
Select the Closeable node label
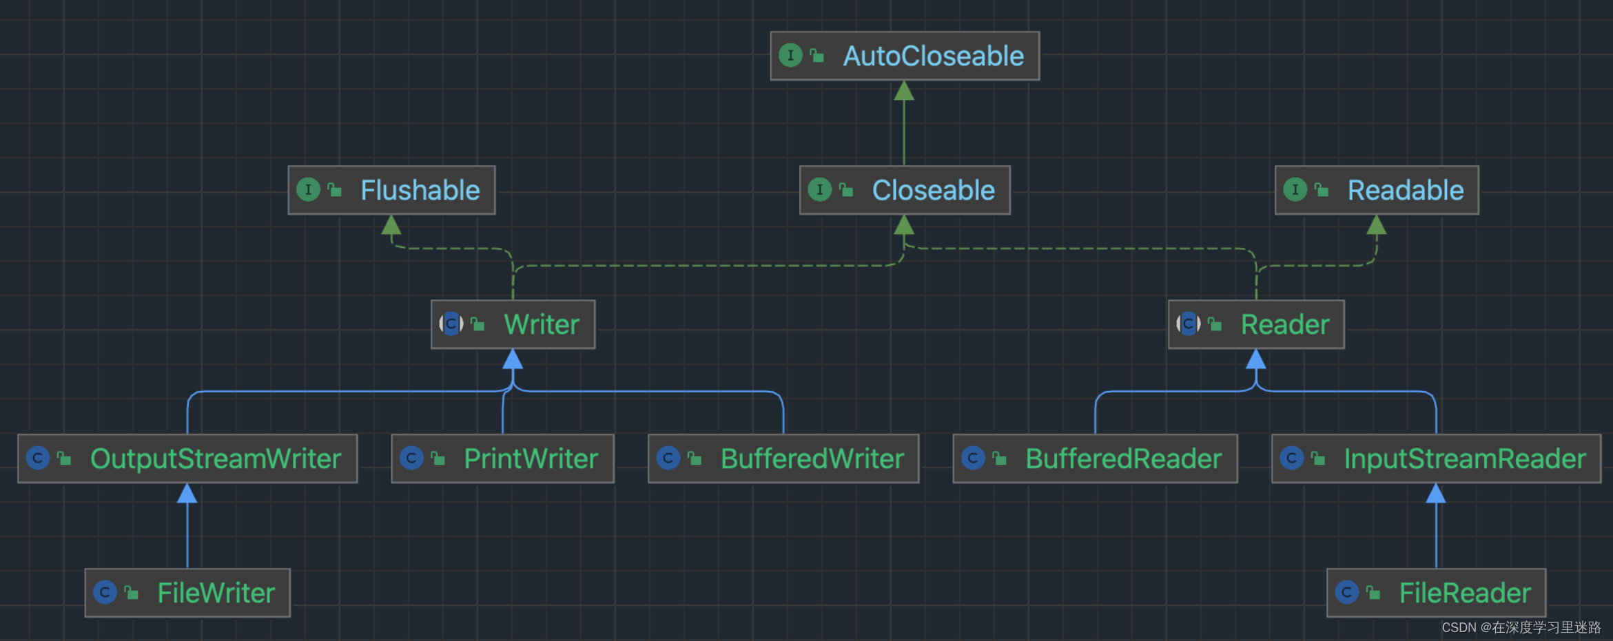934,190
